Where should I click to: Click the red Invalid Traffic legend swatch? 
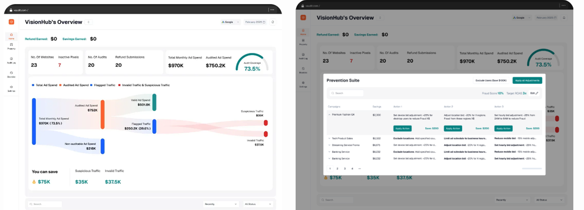pos(120,85)
